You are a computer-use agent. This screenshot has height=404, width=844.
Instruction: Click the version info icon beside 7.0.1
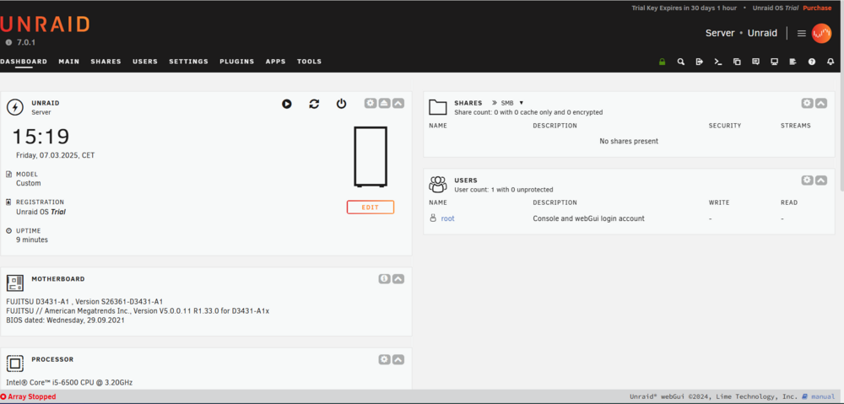pyautogui.click(x=8, y=42)
